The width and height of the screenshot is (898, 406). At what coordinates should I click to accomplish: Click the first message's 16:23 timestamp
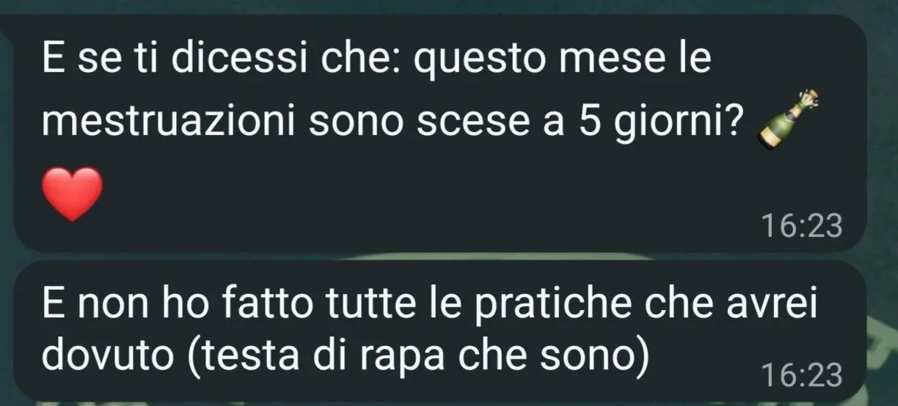[x=801, y=226]
